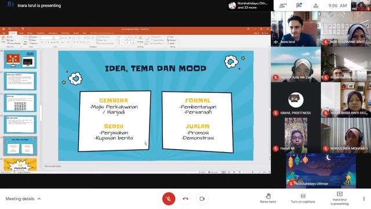Turn on captions
Image resolution: width=371 pixels, height=209 pixels.
[303, 199]
